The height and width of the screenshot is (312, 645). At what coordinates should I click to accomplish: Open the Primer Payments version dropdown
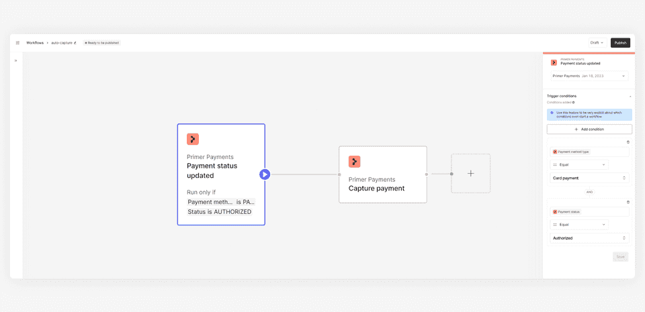(589, 76)
